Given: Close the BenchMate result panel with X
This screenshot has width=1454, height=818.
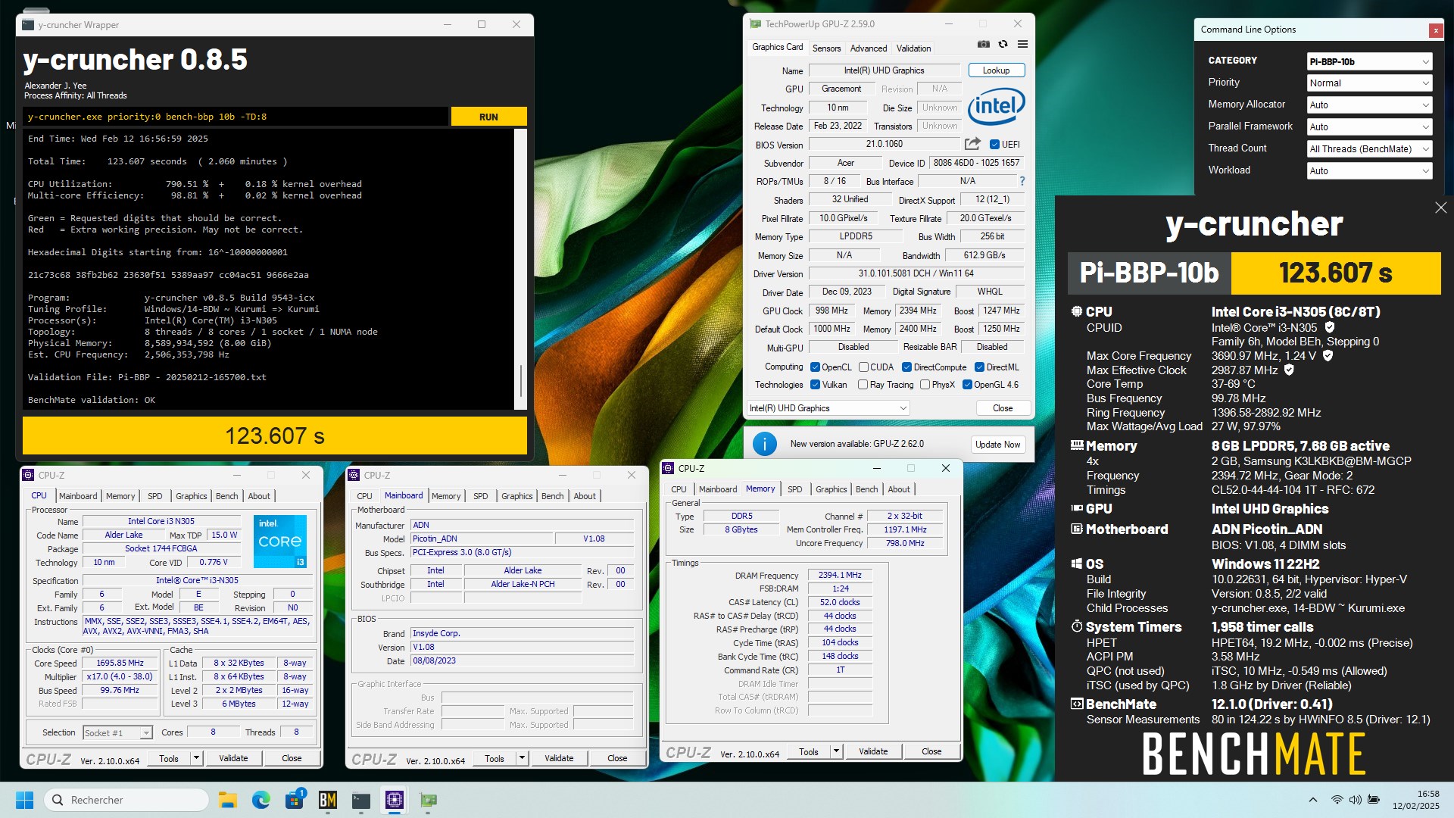Looking at the screenshot, I should tap(1440, 208).
